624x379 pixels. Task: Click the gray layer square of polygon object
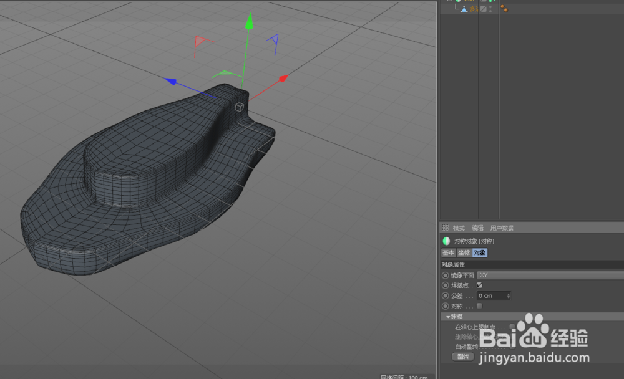[483, 9]
